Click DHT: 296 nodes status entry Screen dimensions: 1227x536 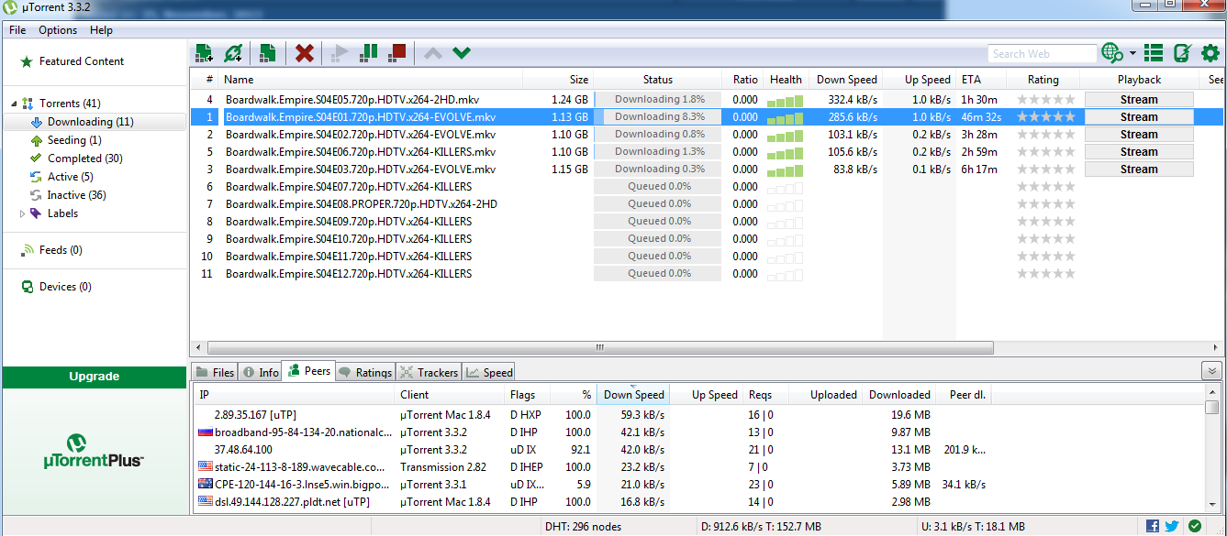583,526
